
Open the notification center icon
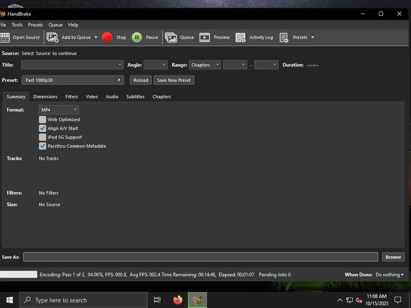click(398, 300)
